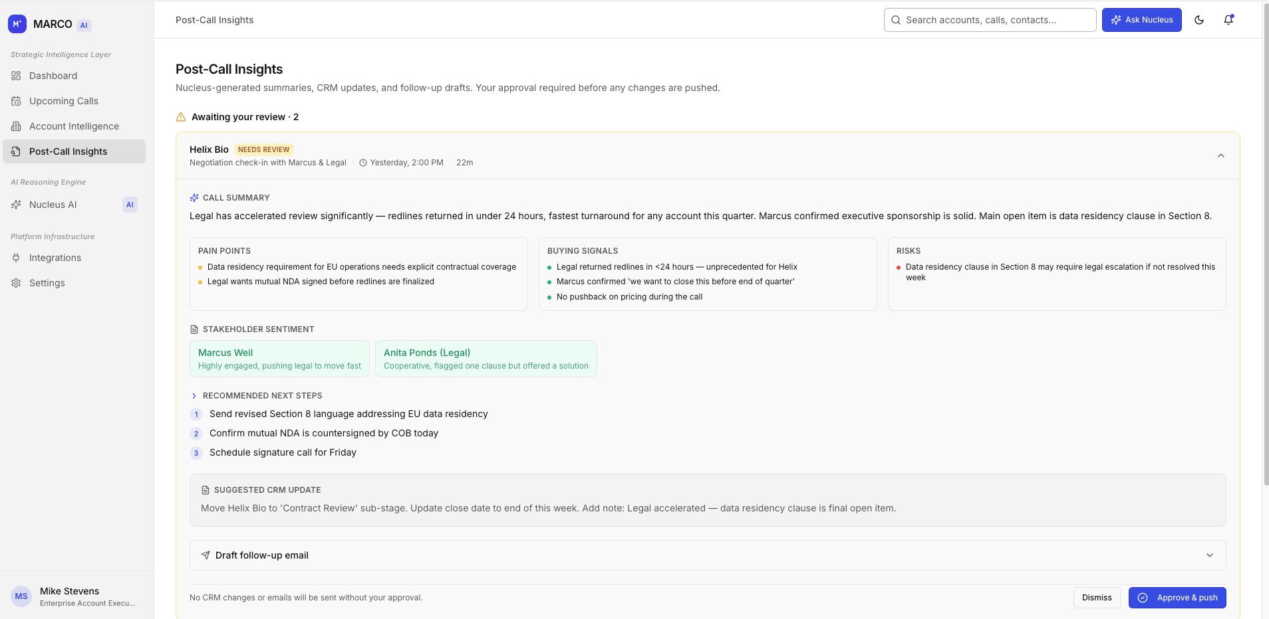This screenshot has width=1269, height=619.
Task: Select the Marcus Weil sentiment card
Action: tap(279, 359)
